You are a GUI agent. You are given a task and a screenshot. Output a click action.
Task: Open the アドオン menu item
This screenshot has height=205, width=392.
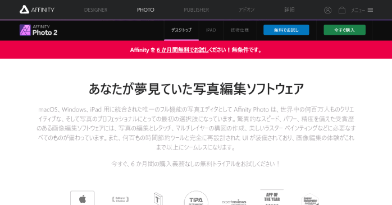point(247,10)
